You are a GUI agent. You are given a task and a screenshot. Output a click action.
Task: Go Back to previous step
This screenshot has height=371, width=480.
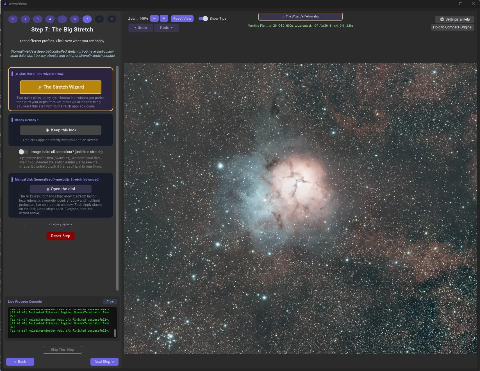point(20,361)
